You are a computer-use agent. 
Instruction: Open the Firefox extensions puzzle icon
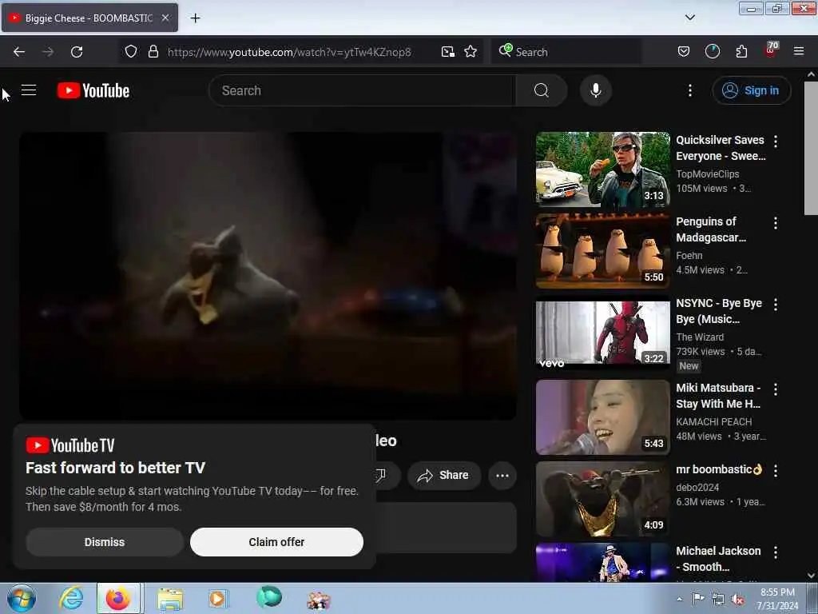tap(741, 52)
